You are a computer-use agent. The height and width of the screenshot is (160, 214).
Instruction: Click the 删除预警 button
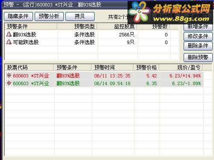[x=198, y=57]
